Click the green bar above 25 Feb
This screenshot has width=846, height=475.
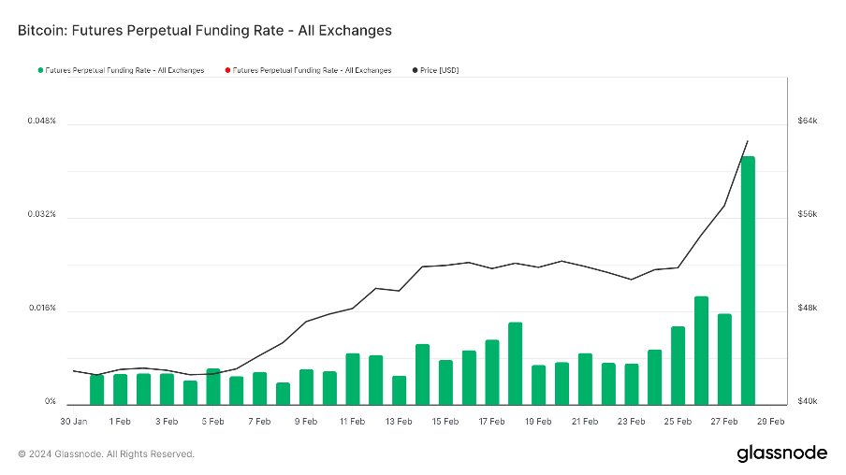(678, 366)
